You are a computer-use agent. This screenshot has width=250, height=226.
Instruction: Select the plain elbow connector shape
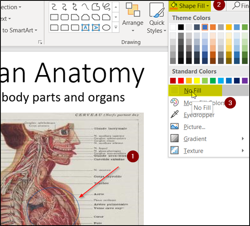pyautogui.click(x=54, y=7)
